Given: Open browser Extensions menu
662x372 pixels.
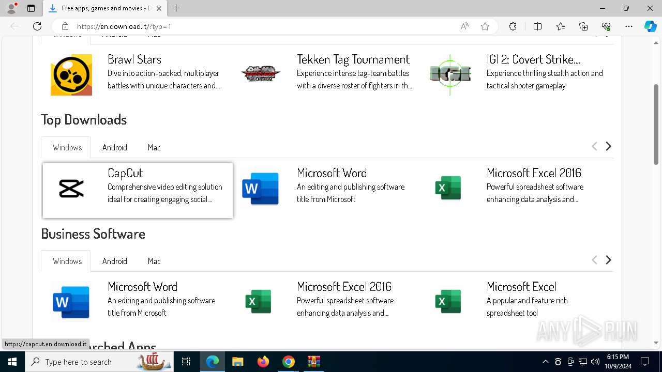Looking at the screenshot, I should 513,26.
